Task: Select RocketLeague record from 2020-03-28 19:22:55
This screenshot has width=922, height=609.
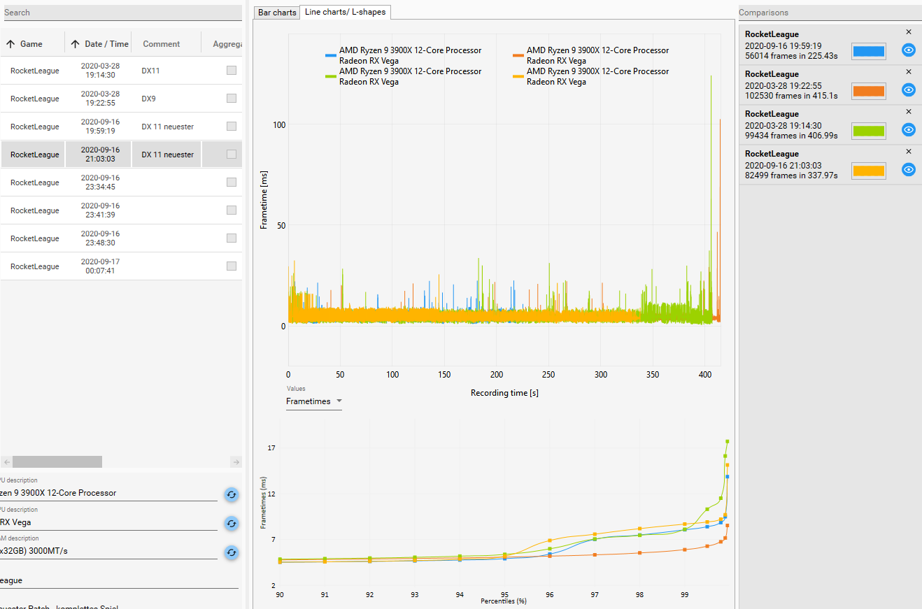Action: (121, 99)
